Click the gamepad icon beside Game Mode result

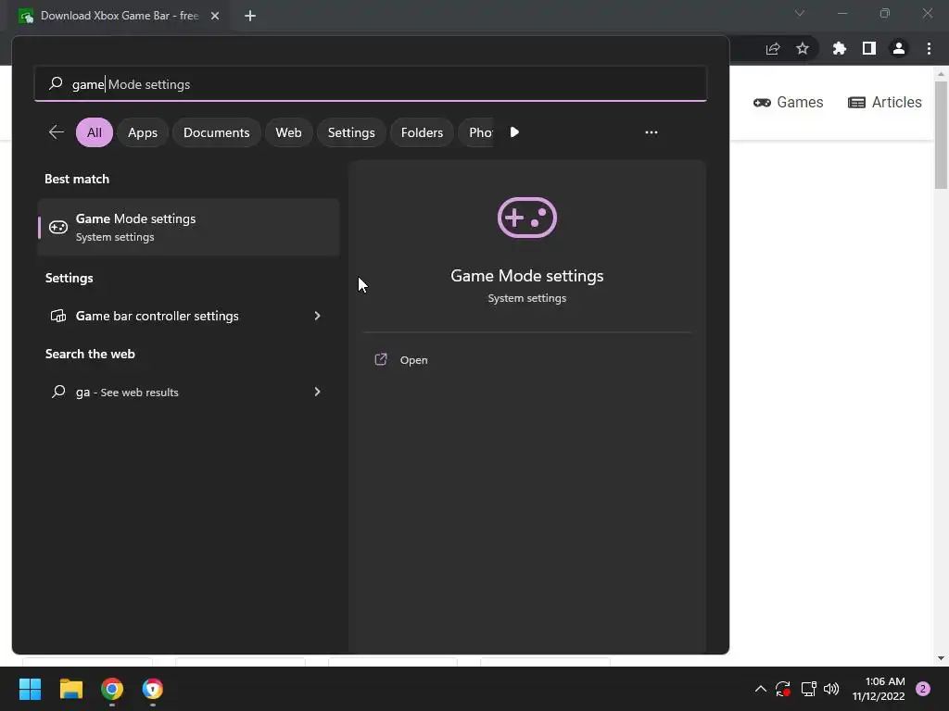click(x=58, y=227)
